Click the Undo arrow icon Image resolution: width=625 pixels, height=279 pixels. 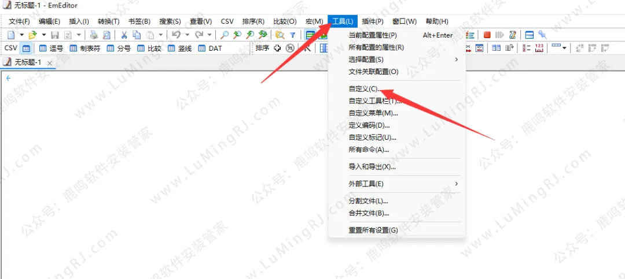pos(176,35)
